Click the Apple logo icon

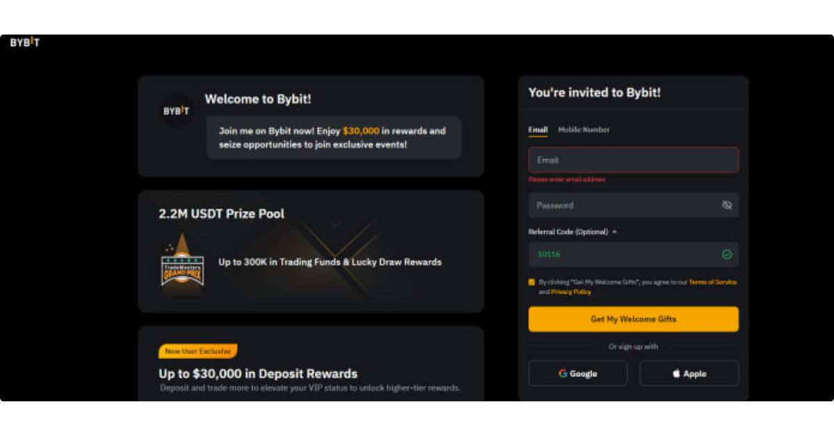coord(676,374)
